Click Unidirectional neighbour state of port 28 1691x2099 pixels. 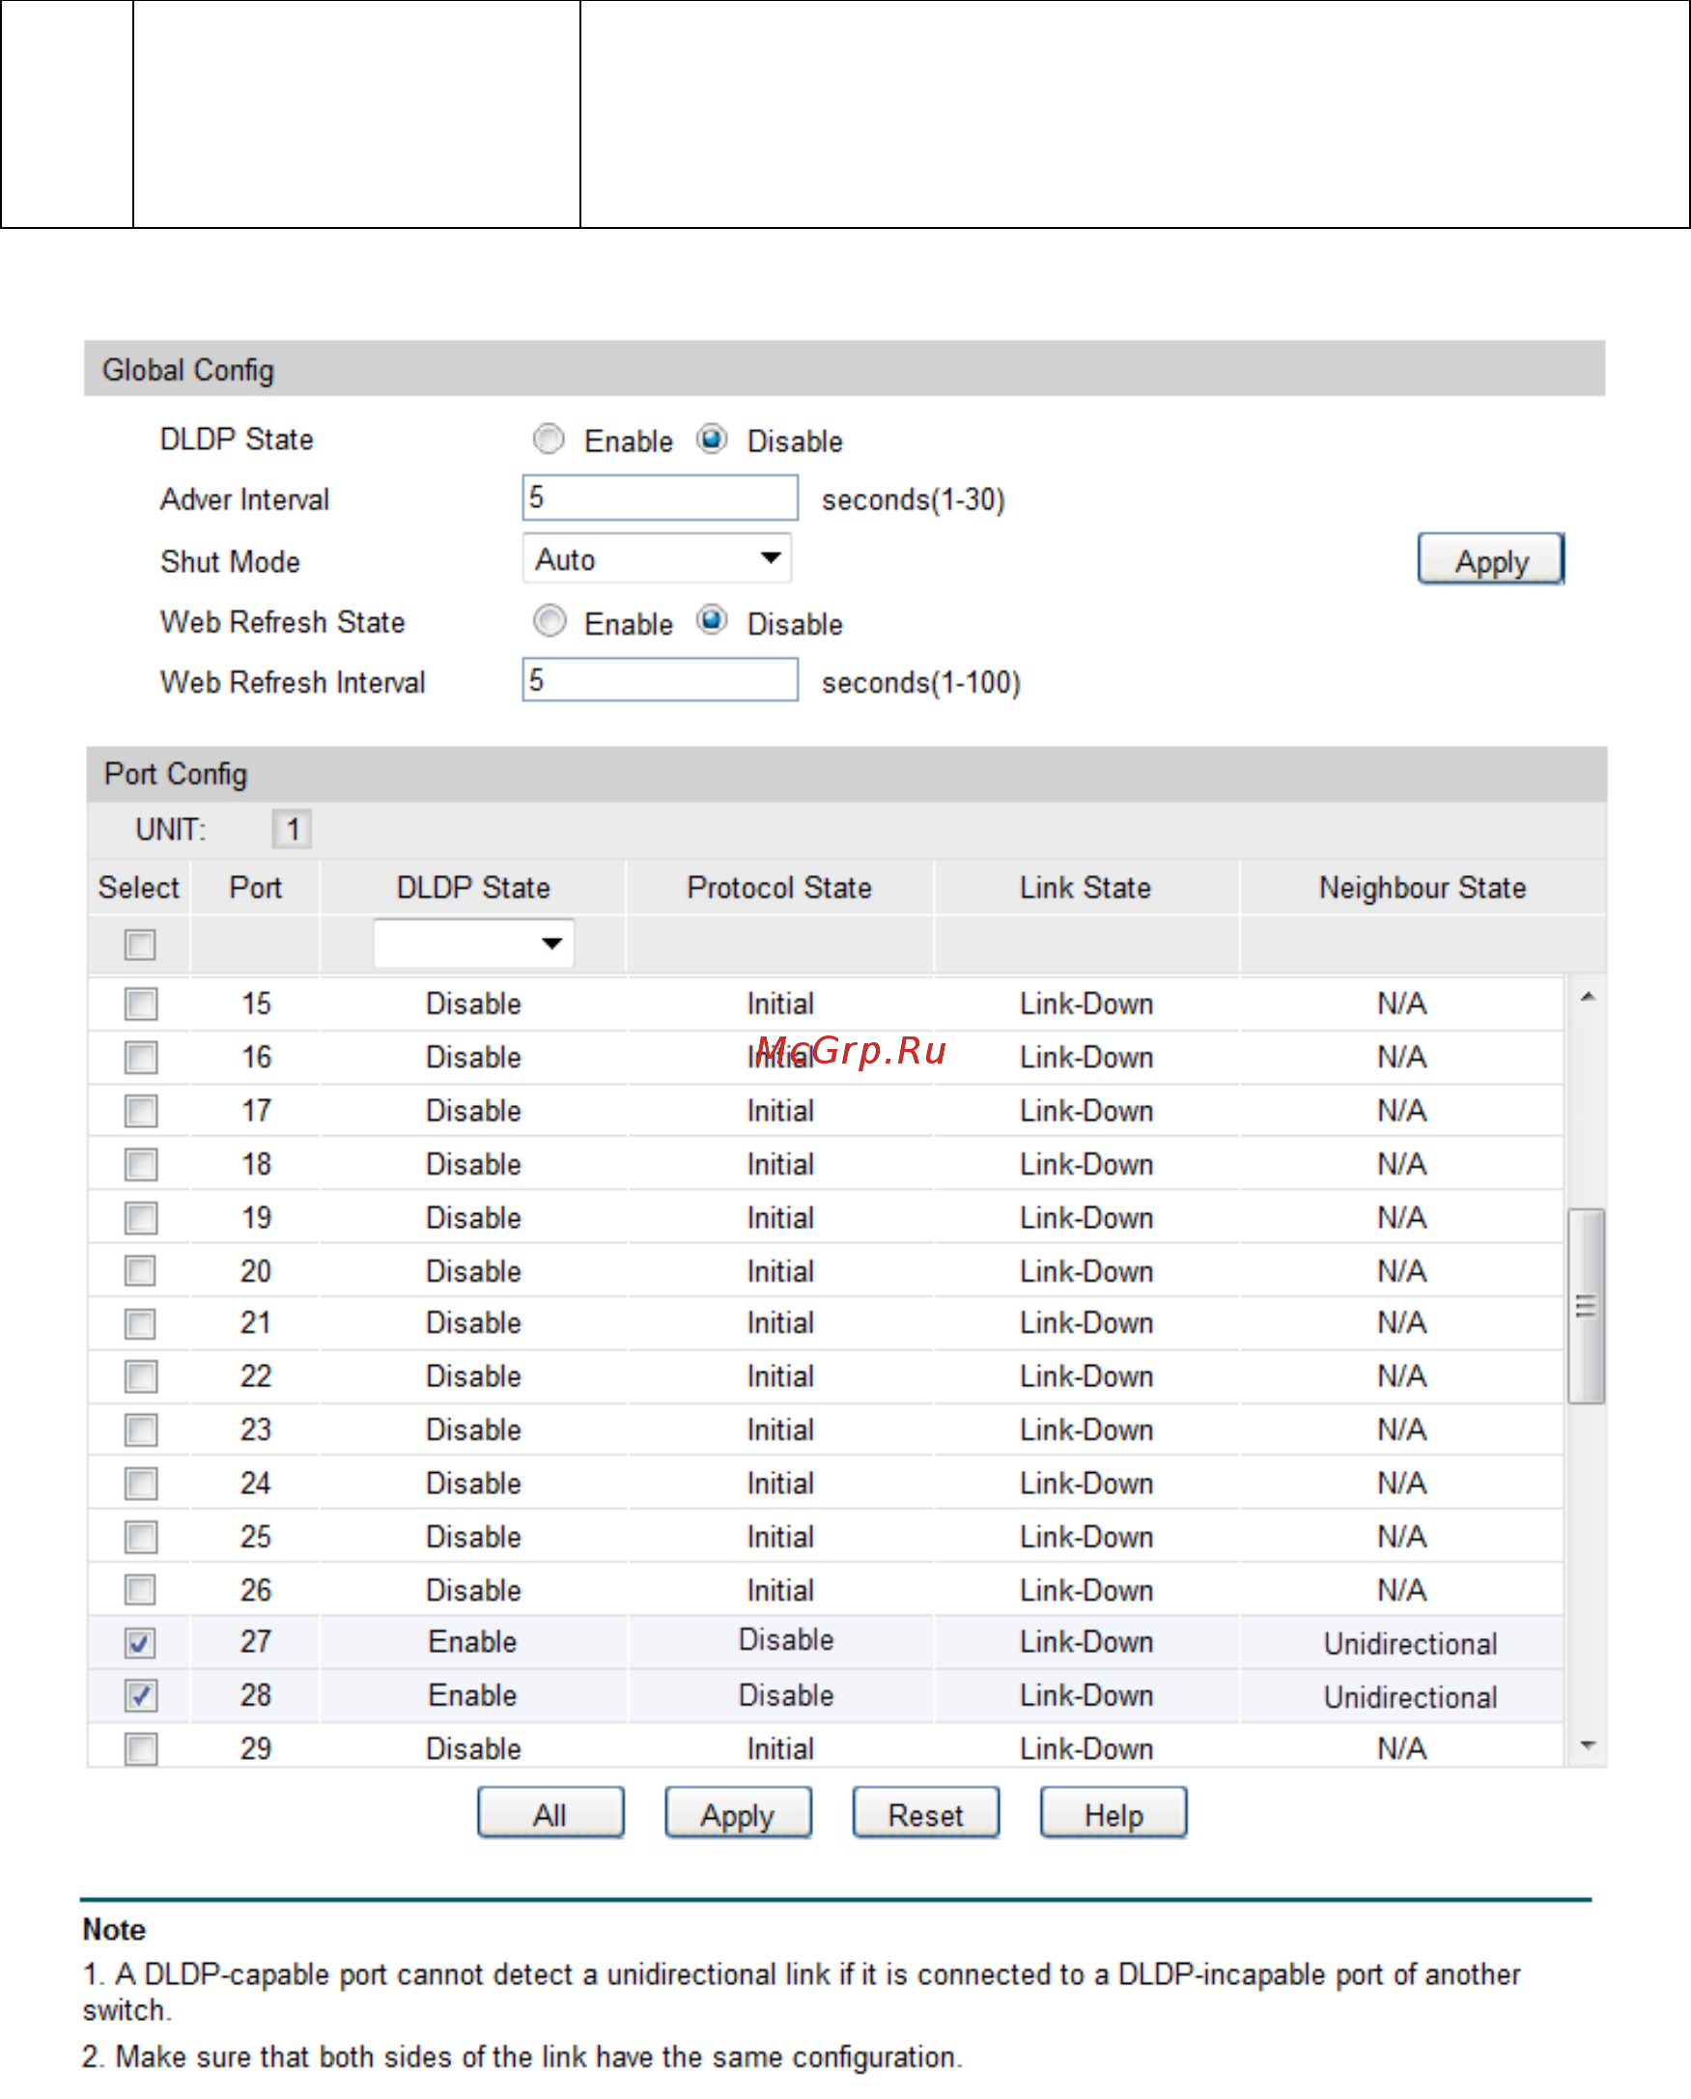point(1411,1698)
